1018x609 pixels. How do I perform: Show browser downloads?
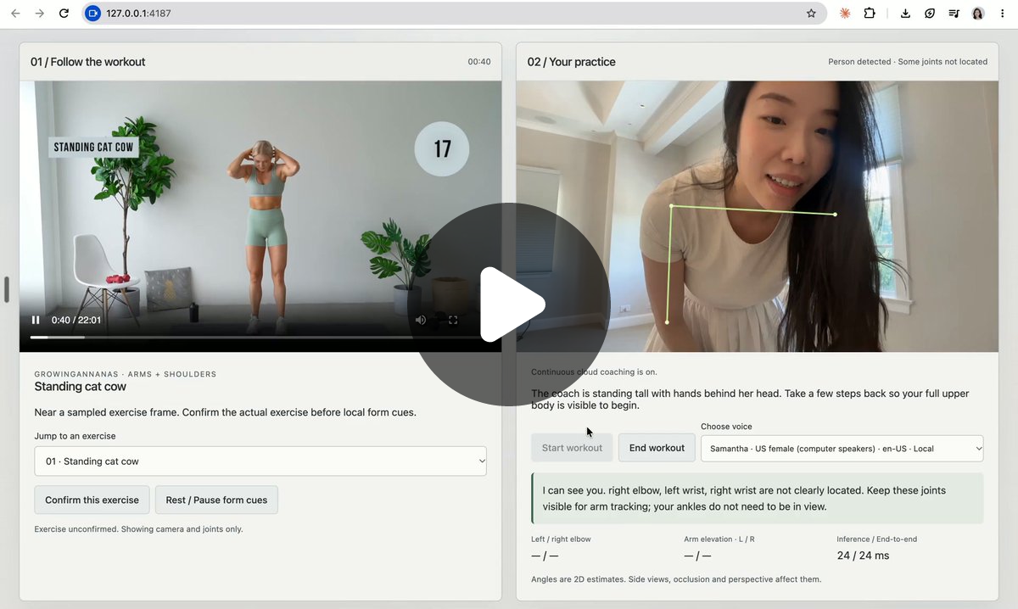(x=905, y=14)
